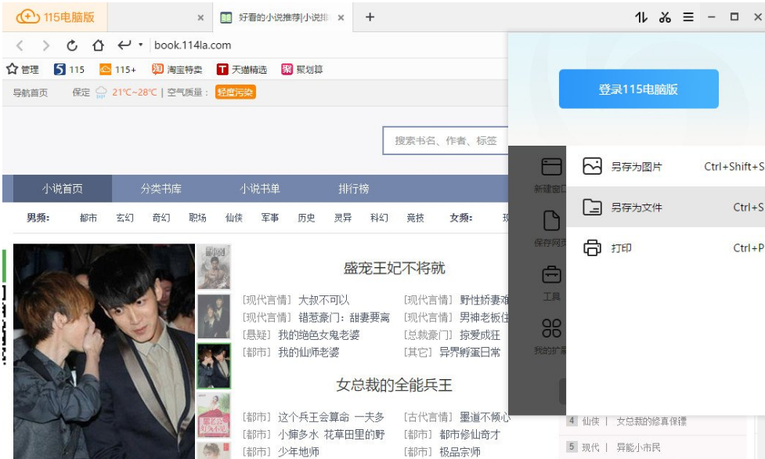Click the 登录115电脑版 login button
765x459 pixels.
(x=639, y=89)
